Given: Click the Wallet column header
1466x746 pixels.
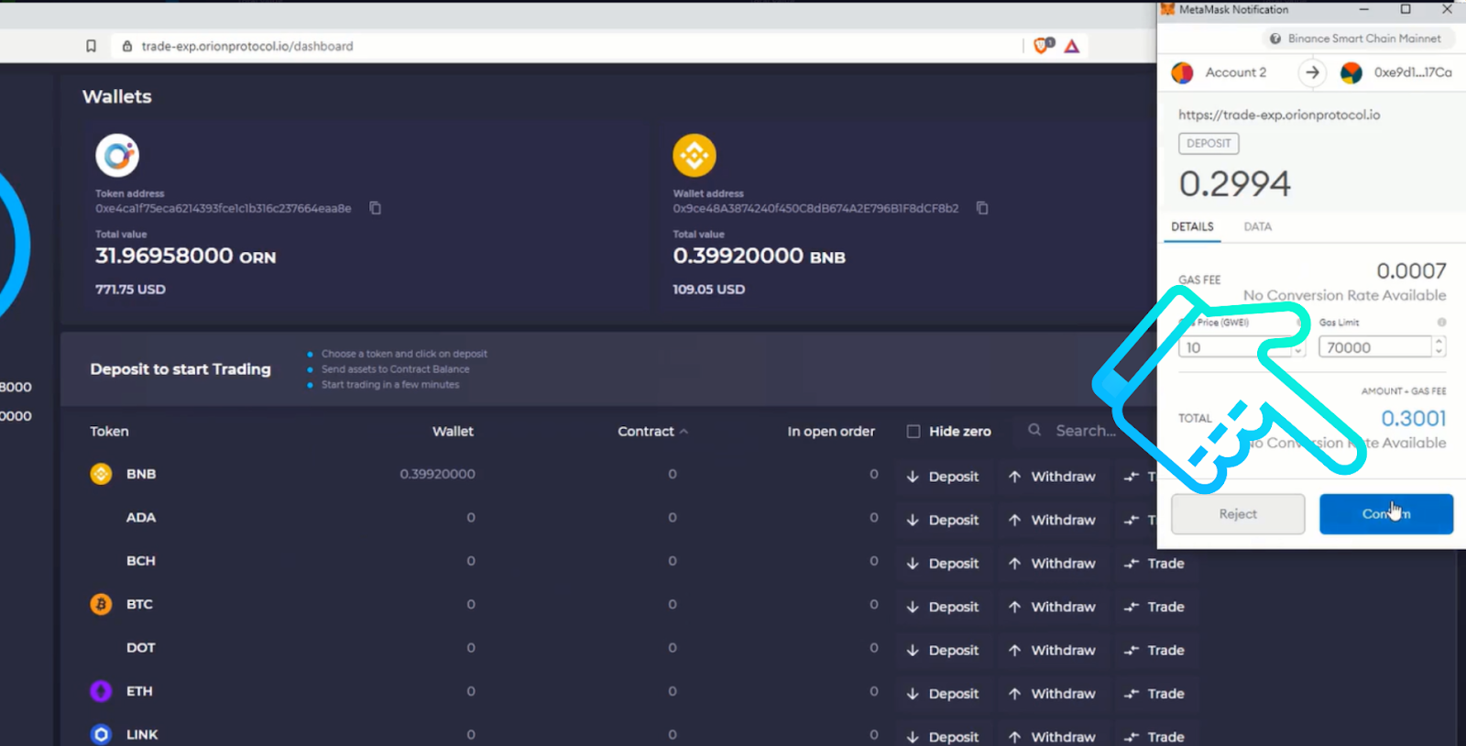Looking at the screenshot, I should (453, 431).
